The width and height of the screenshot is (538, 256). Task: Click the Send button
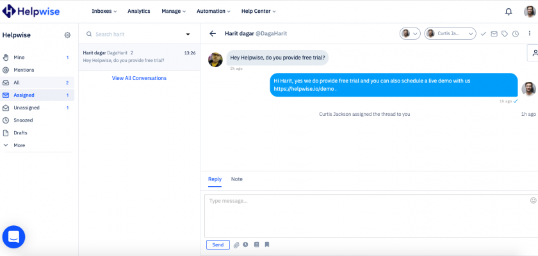pos(218,244)
